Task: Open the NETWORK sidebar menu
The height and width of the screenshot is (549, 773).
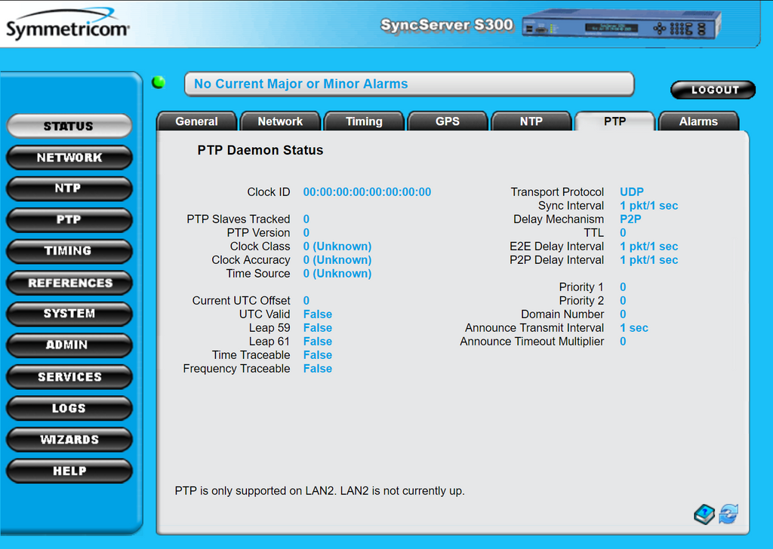Action: pyautogui.click(x=69, y=158)
